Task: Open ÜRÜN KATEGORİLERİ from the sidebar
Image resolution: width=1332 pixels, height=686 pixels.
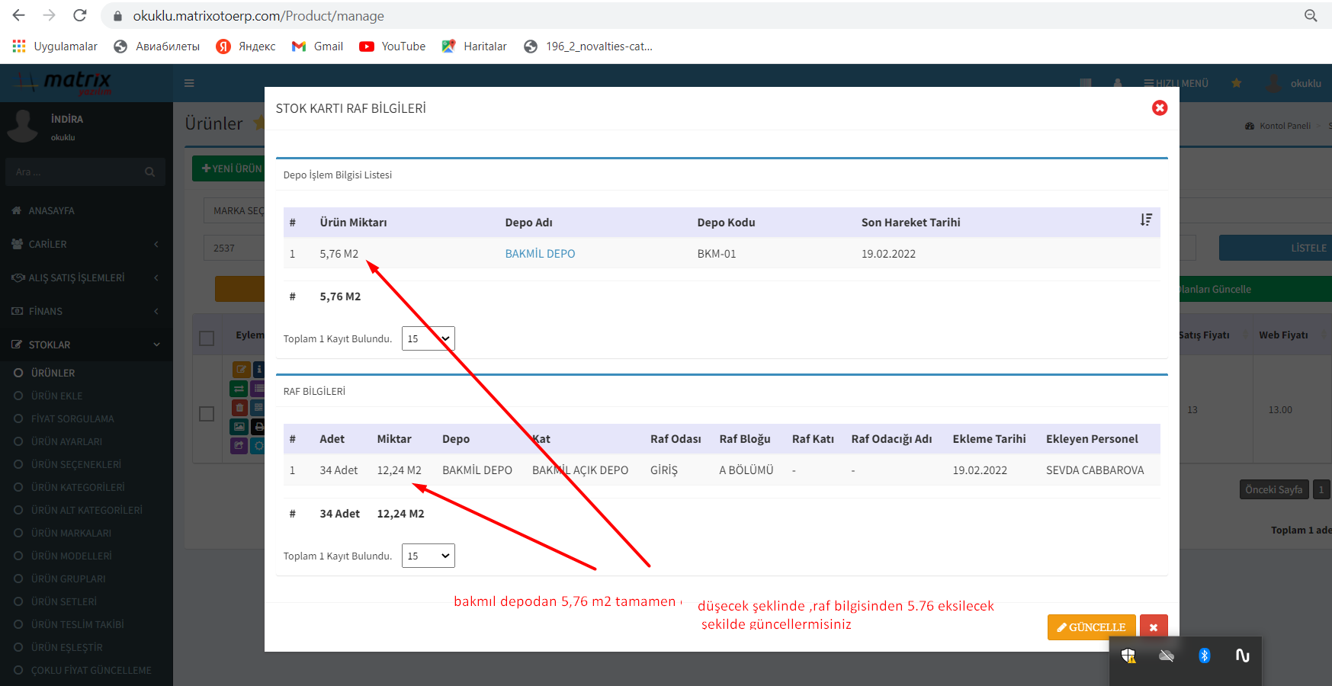Action: click(x=78, y=487)
